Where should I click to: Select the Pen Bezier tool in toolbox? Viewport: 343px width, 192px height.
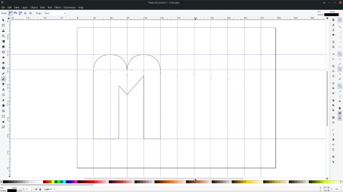(3, 79)
